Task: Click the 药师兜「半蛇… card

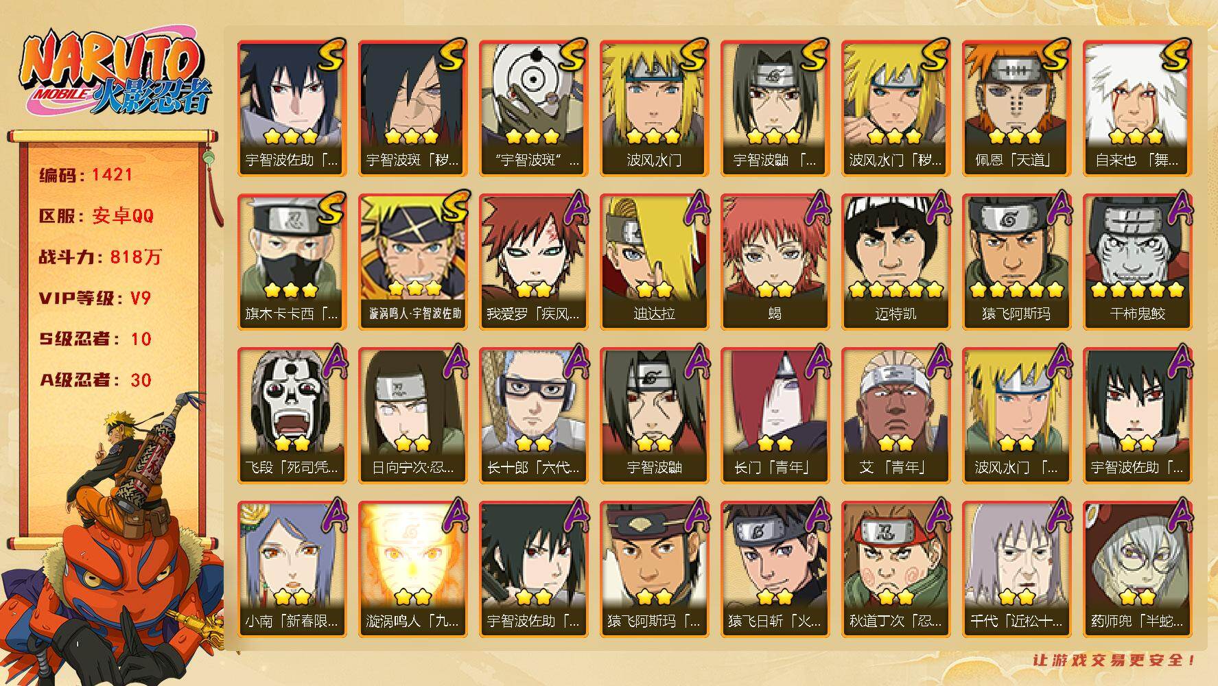Action: [1137, 569]
